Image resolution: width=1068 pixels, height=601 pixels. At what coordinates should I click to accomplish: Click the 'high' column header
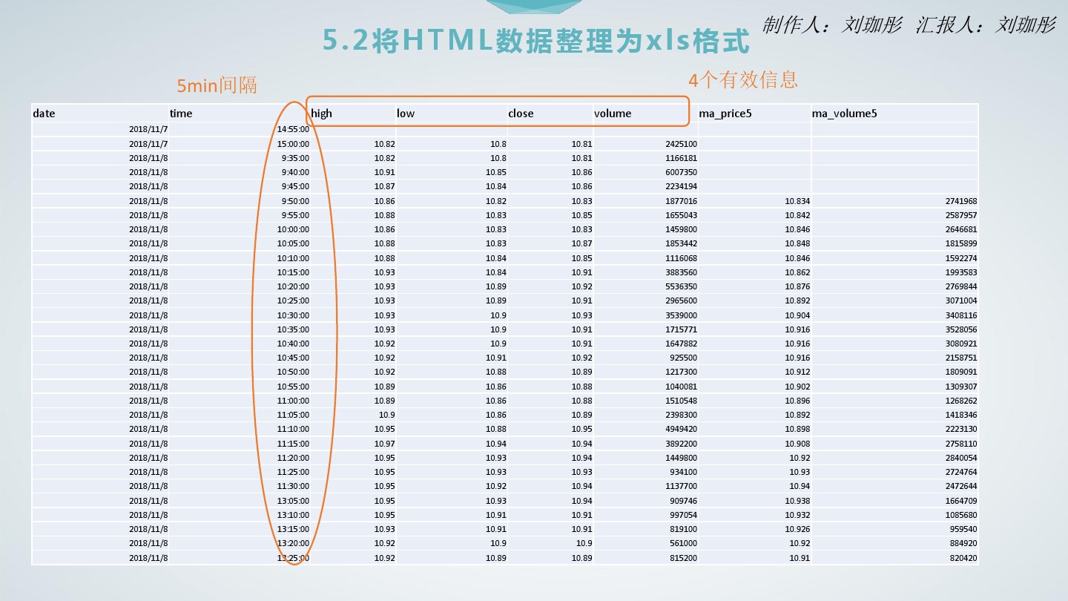(x=322, y=114)
